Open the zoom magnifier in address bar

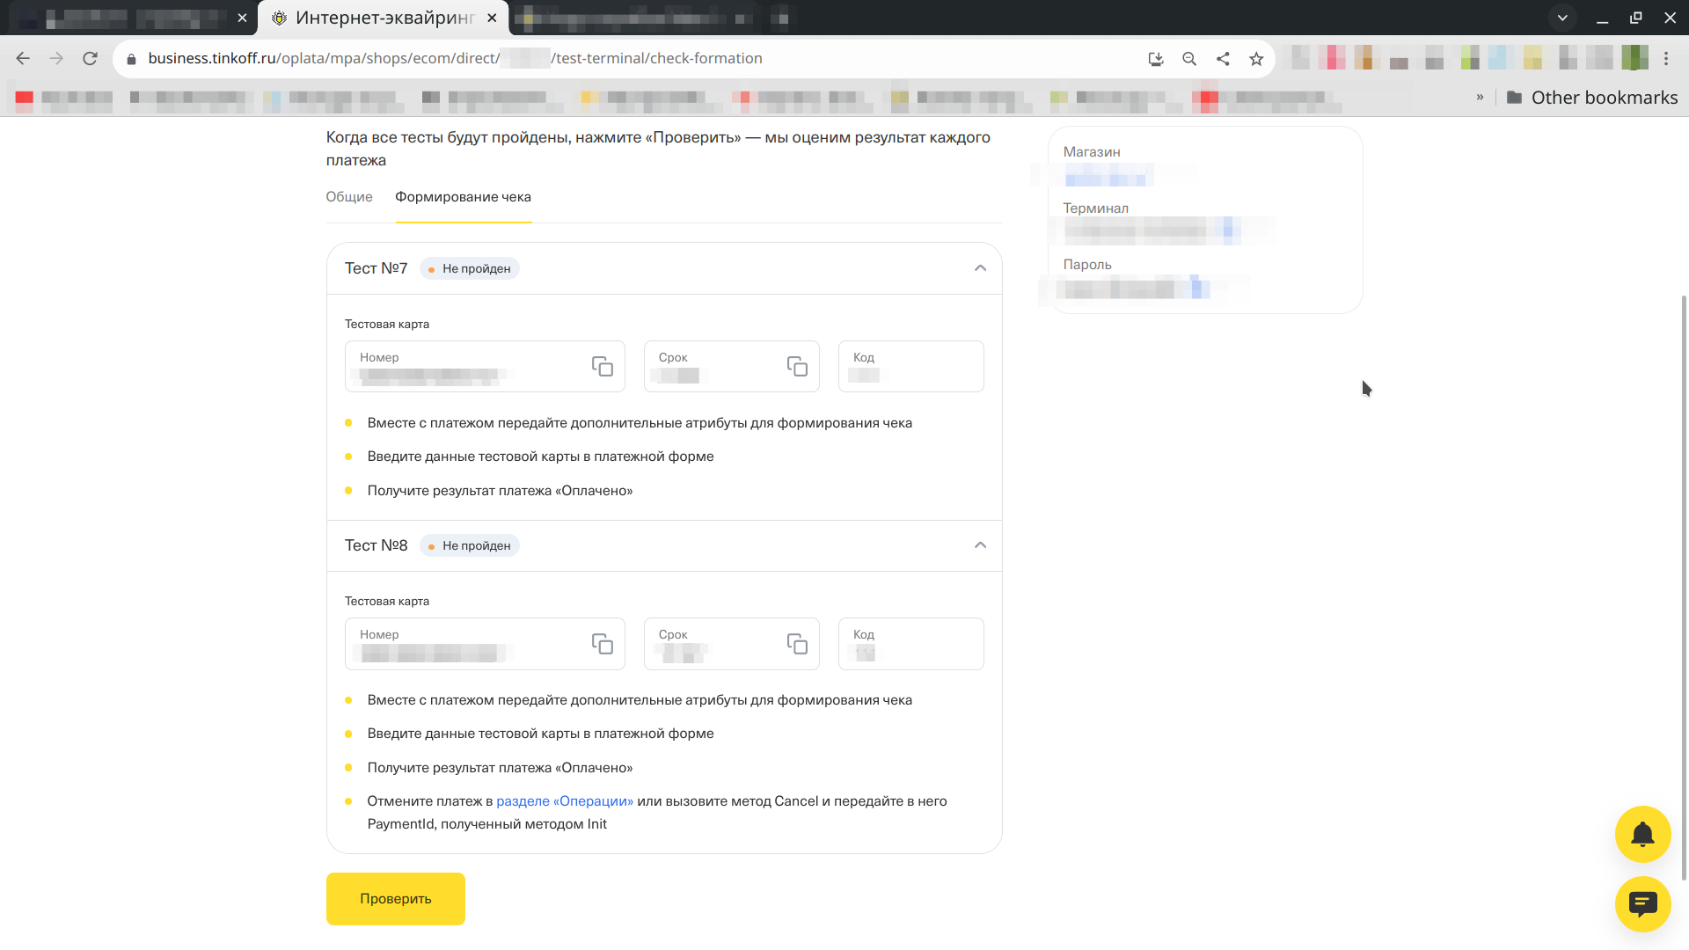(1189, 59)
